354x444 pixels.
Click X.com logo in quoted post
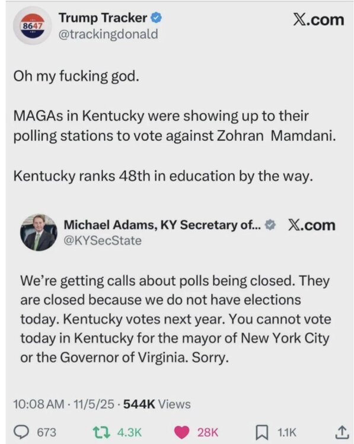pyautogui.click(x=312, y=226)
